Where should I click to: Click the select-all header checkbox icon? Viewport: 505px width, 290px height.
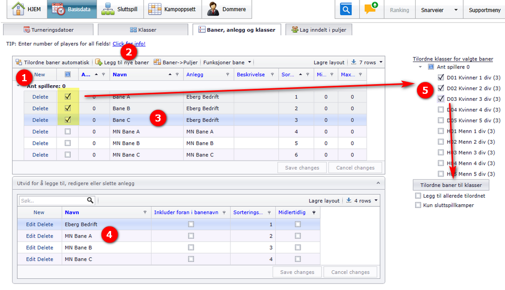click(68, 75)
